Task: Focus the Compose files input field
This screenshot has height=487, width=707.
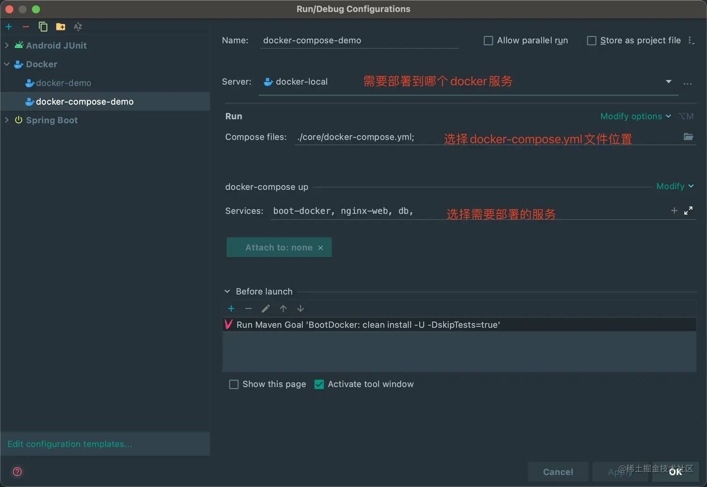Action: pos(489,137)
